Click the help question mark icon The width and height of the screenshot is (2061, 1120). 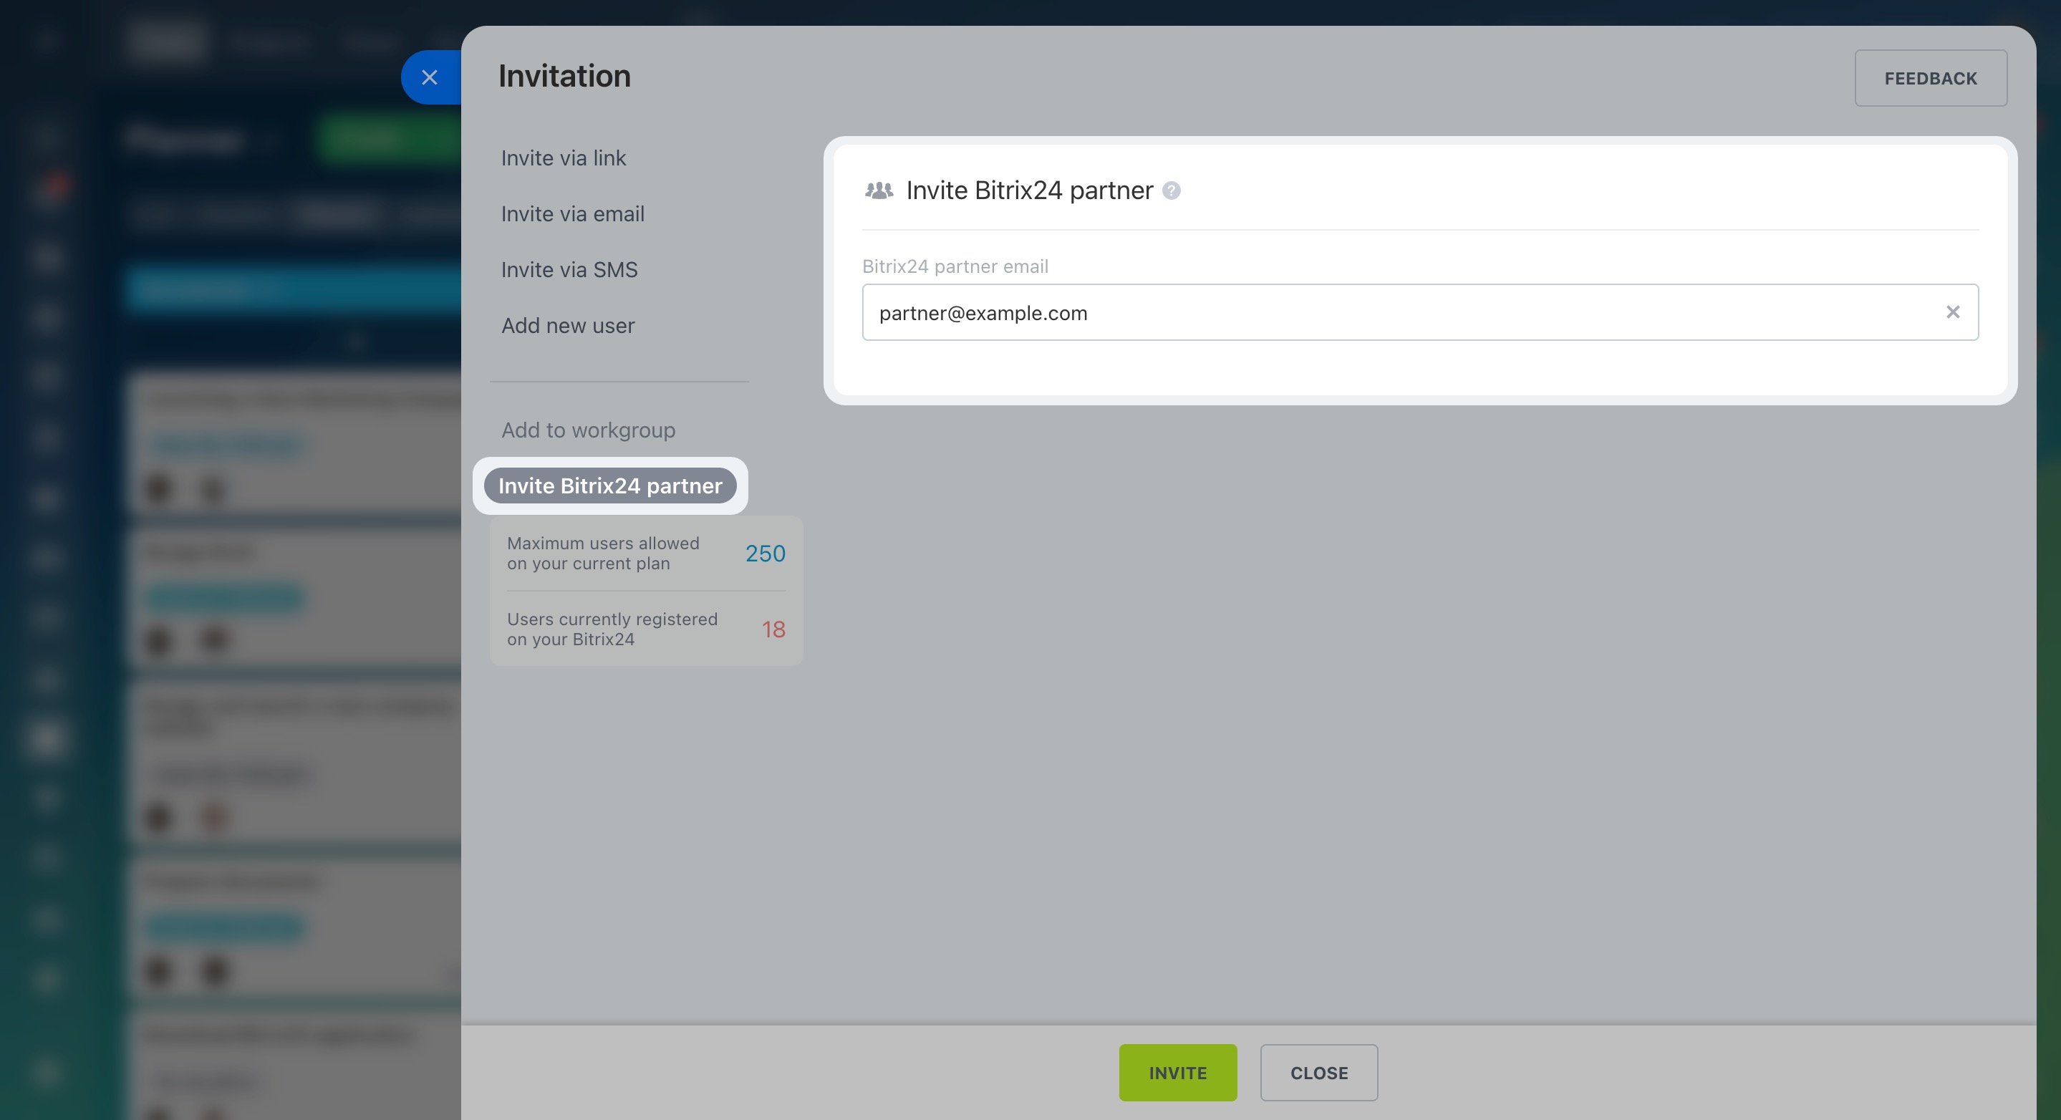1172,190
